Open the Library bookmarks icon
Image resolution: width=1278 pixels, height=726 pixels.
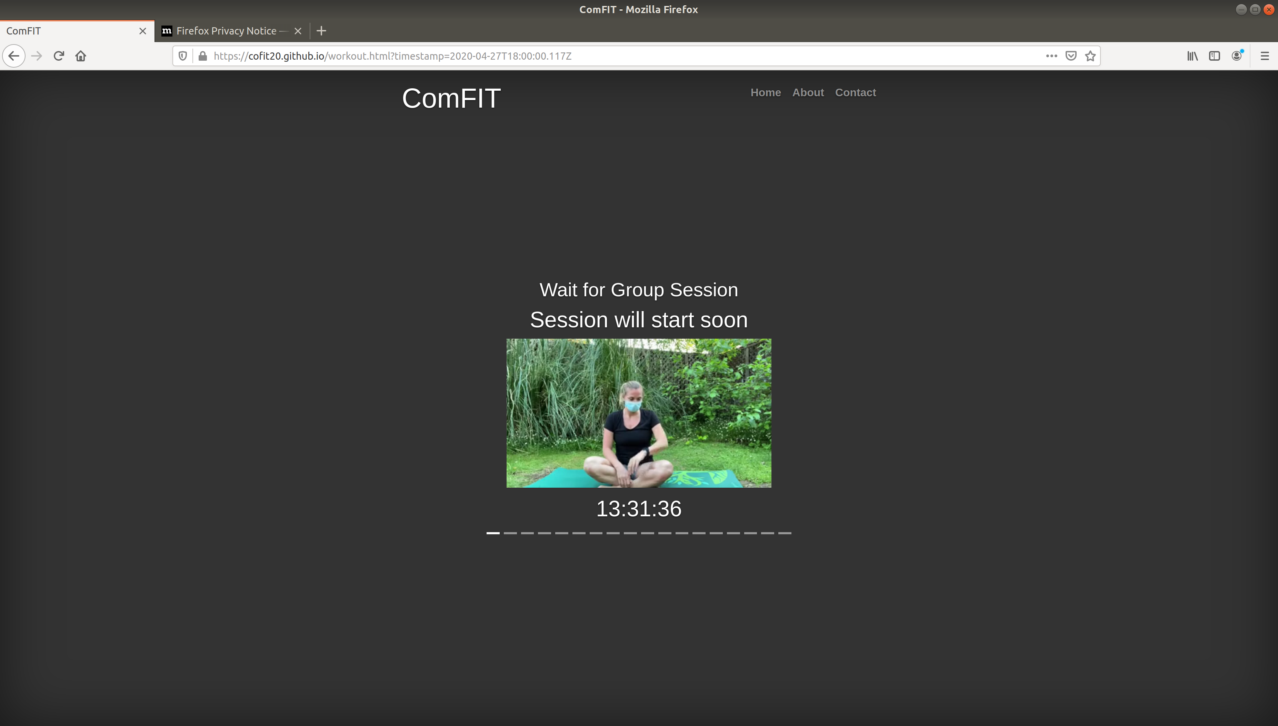pos(1192,56)
